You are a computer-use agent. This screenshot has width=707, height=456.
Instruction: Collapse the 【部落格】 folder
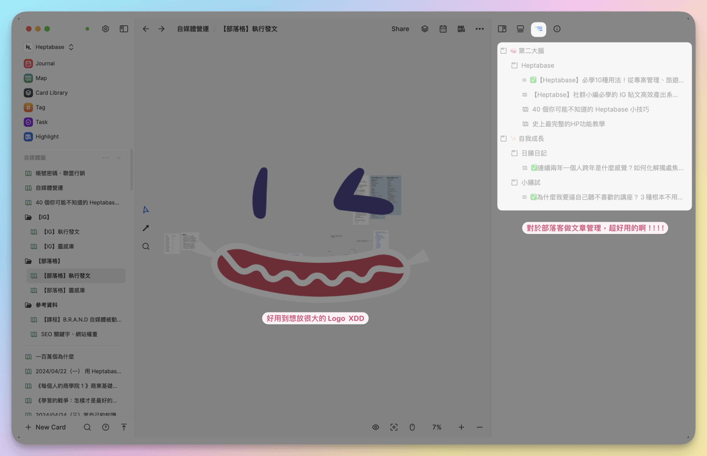click(x=28, y=261)
